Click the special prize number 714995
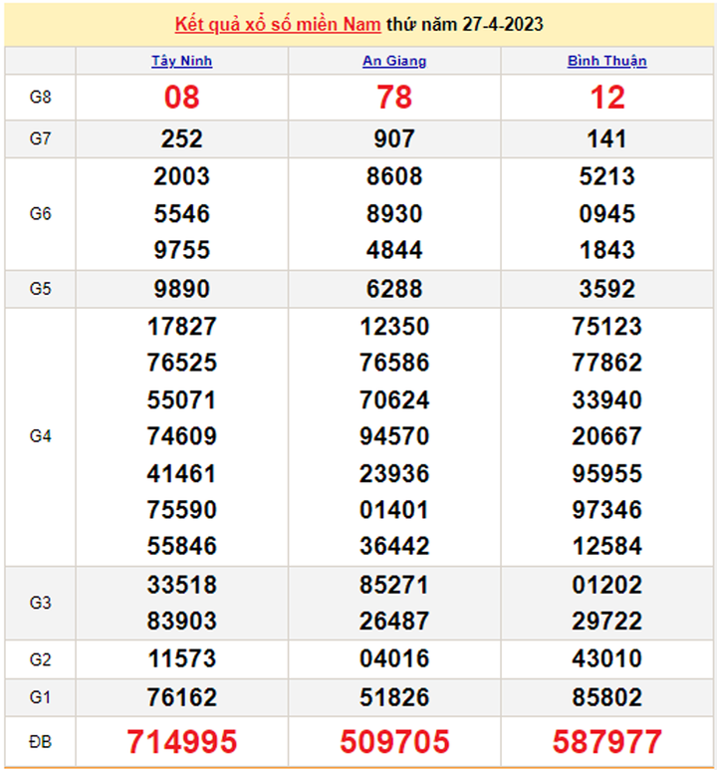Viewport: 717px width, 770px height. point(181,741)
